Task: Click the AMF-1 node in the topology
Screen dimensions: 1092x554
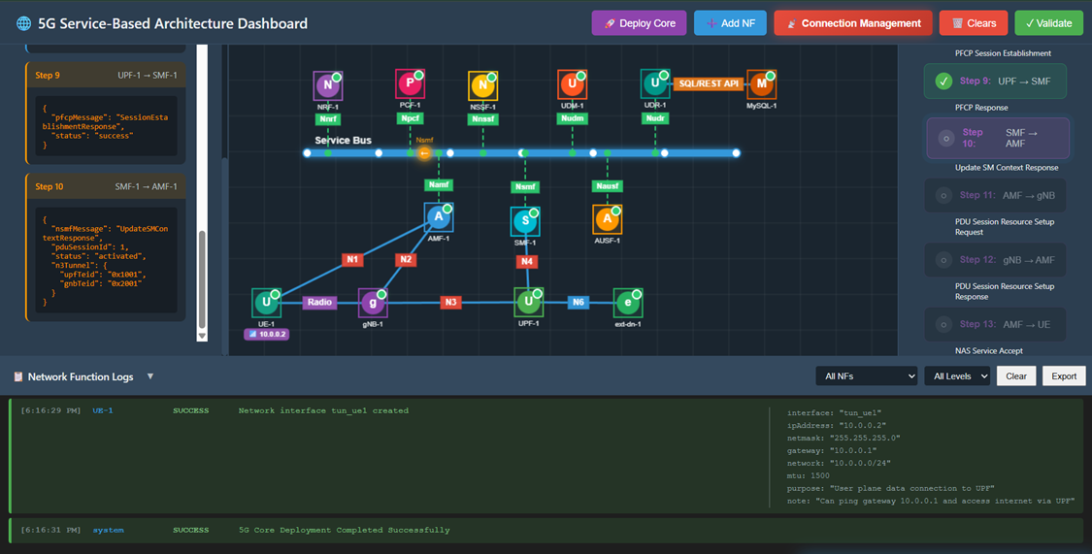Action: pos(439,218)
